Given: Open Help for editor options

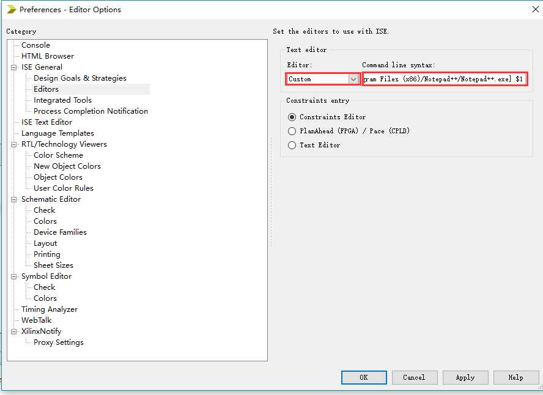Looking at the screenshot, I should [516, 377].
